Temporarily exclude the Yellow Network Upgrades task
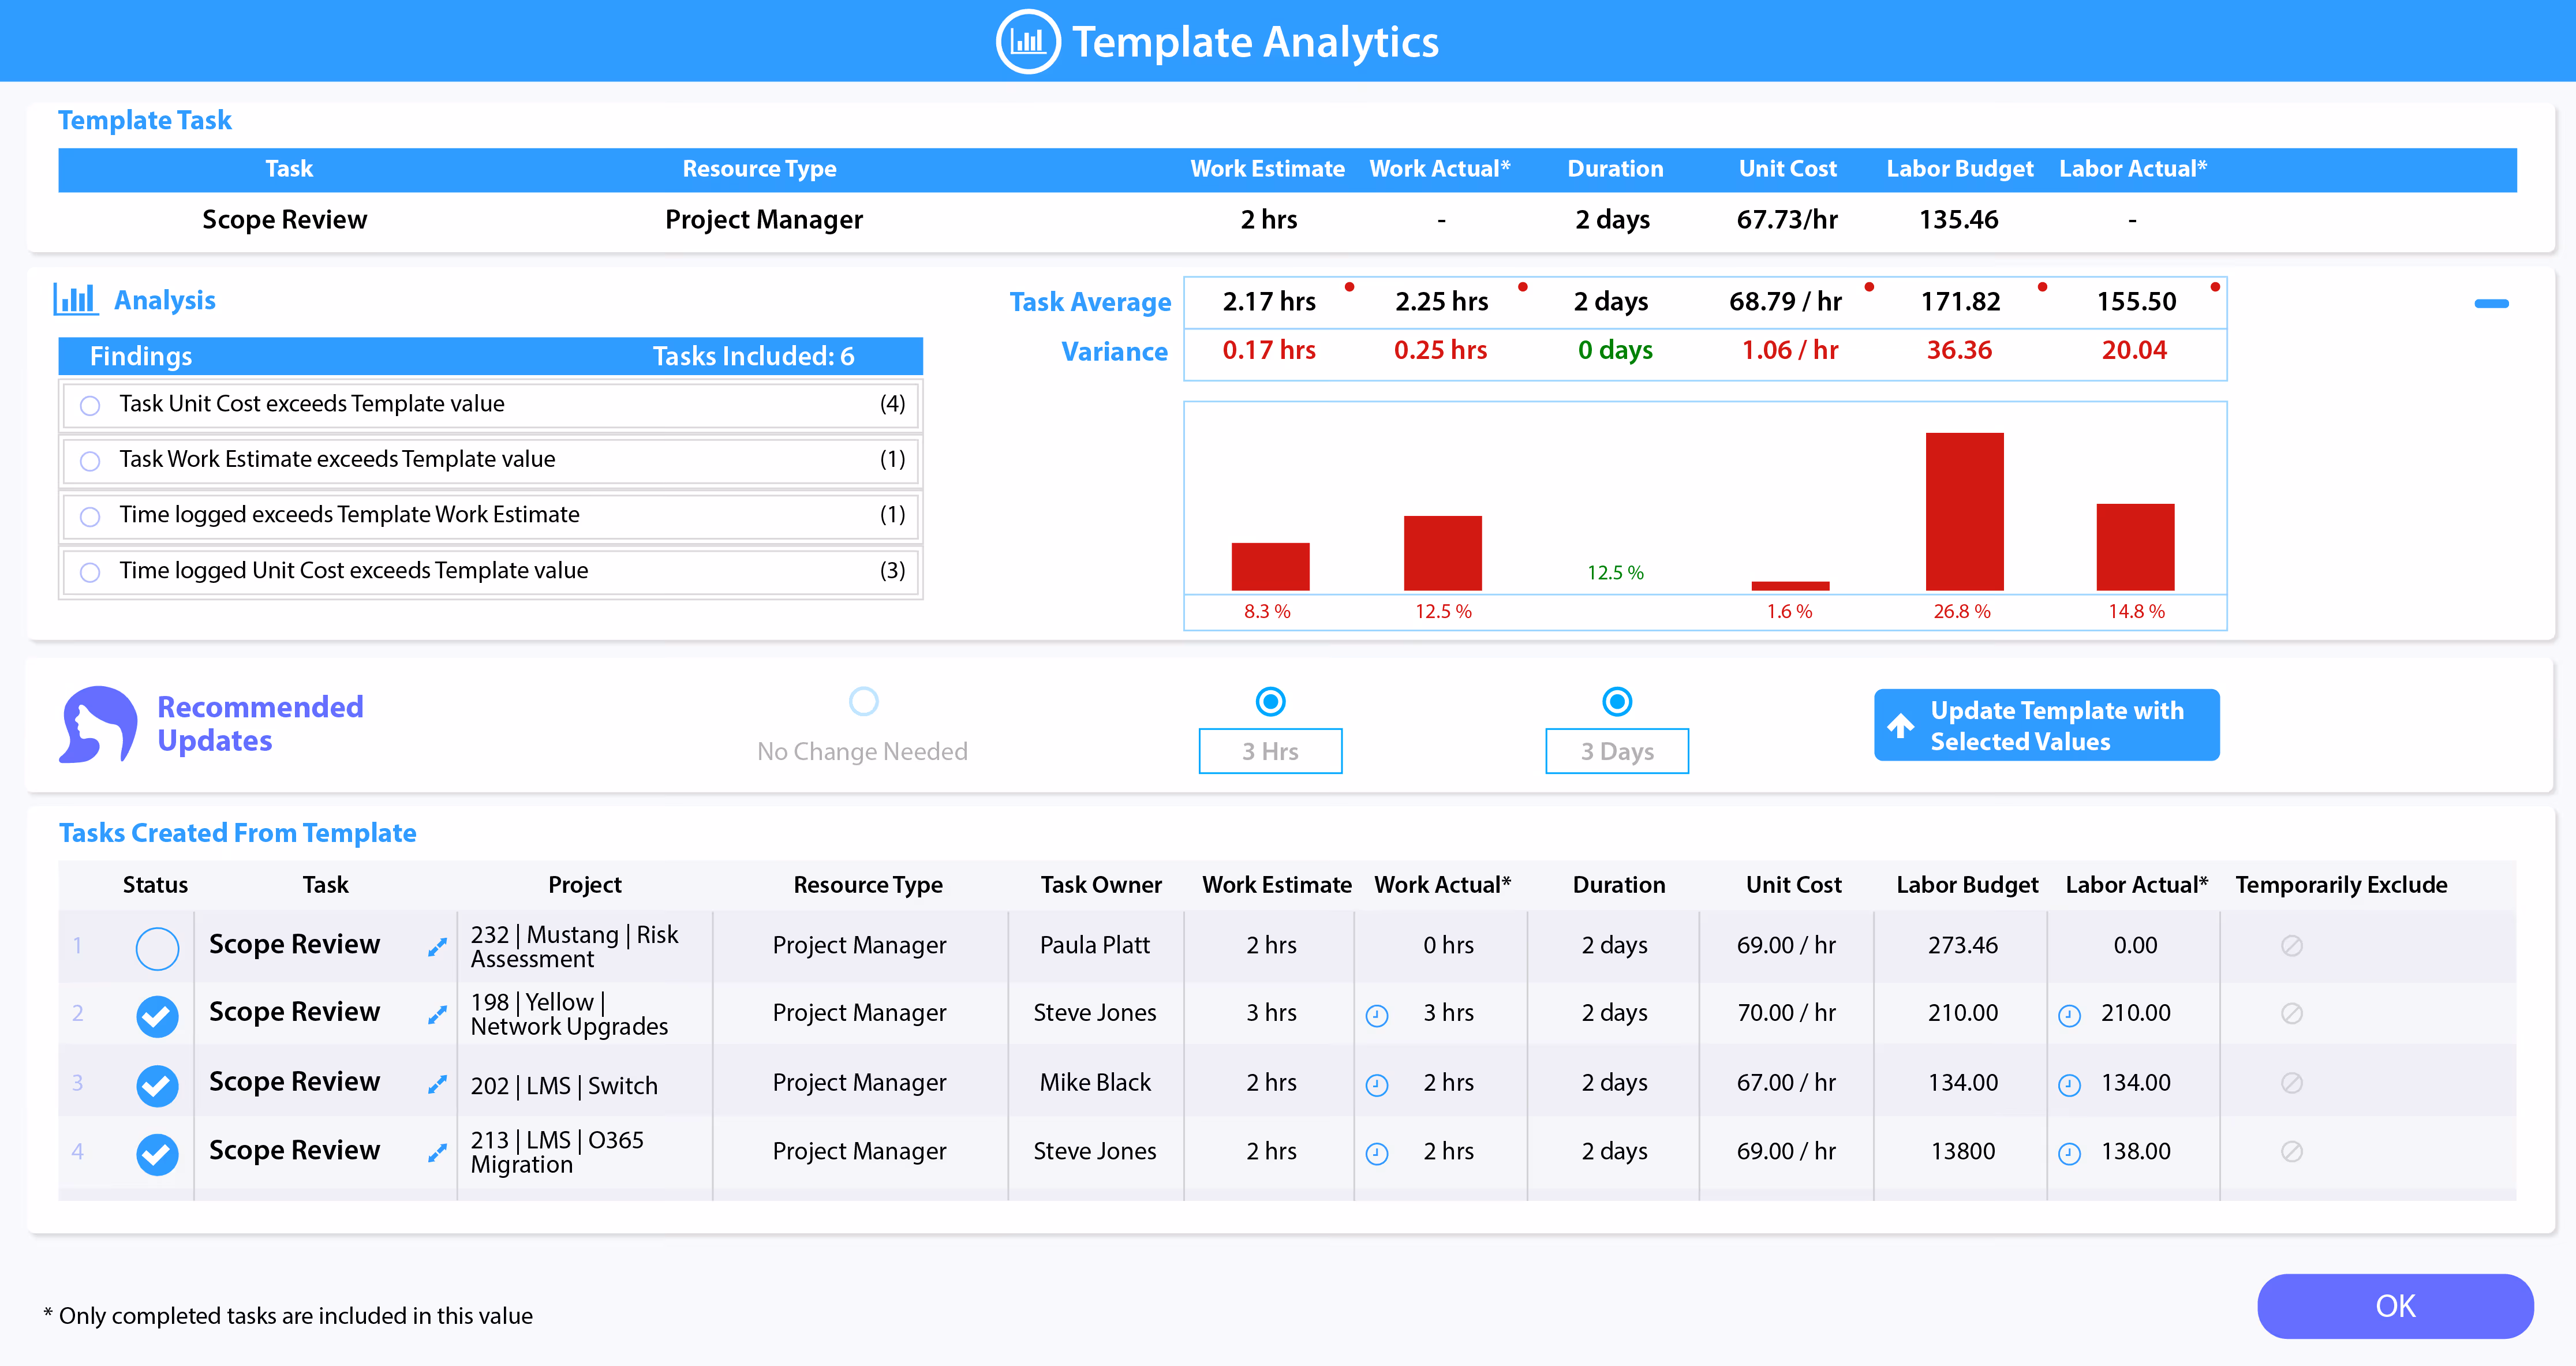The width and height of the screenshot is (2576, 1366). (x=2292, y=1013)
